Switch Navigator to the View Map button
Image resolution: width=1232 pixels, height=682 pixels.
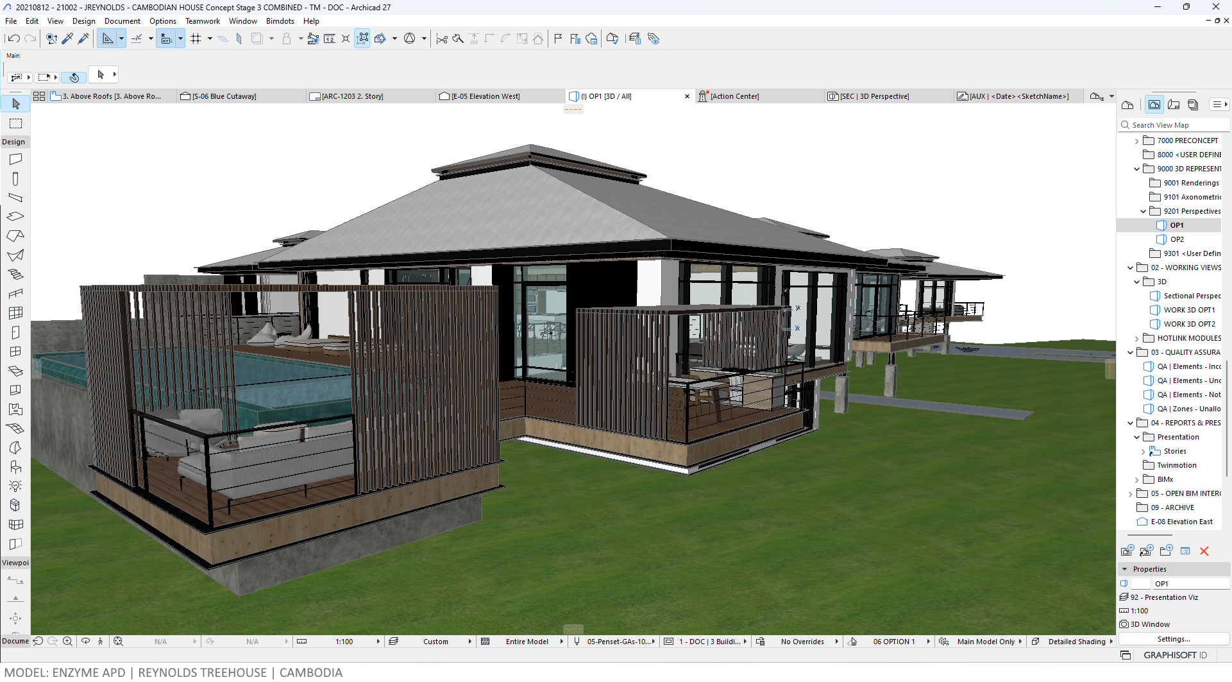1154,105
